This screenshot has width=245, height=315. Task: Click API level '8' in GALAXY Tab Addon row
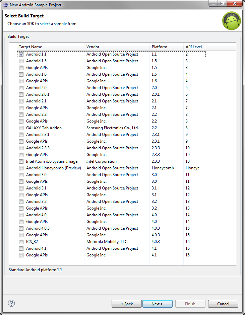point(186,128)
